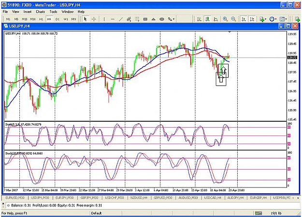Toggle chart auto scroll

tap(244, 19)
